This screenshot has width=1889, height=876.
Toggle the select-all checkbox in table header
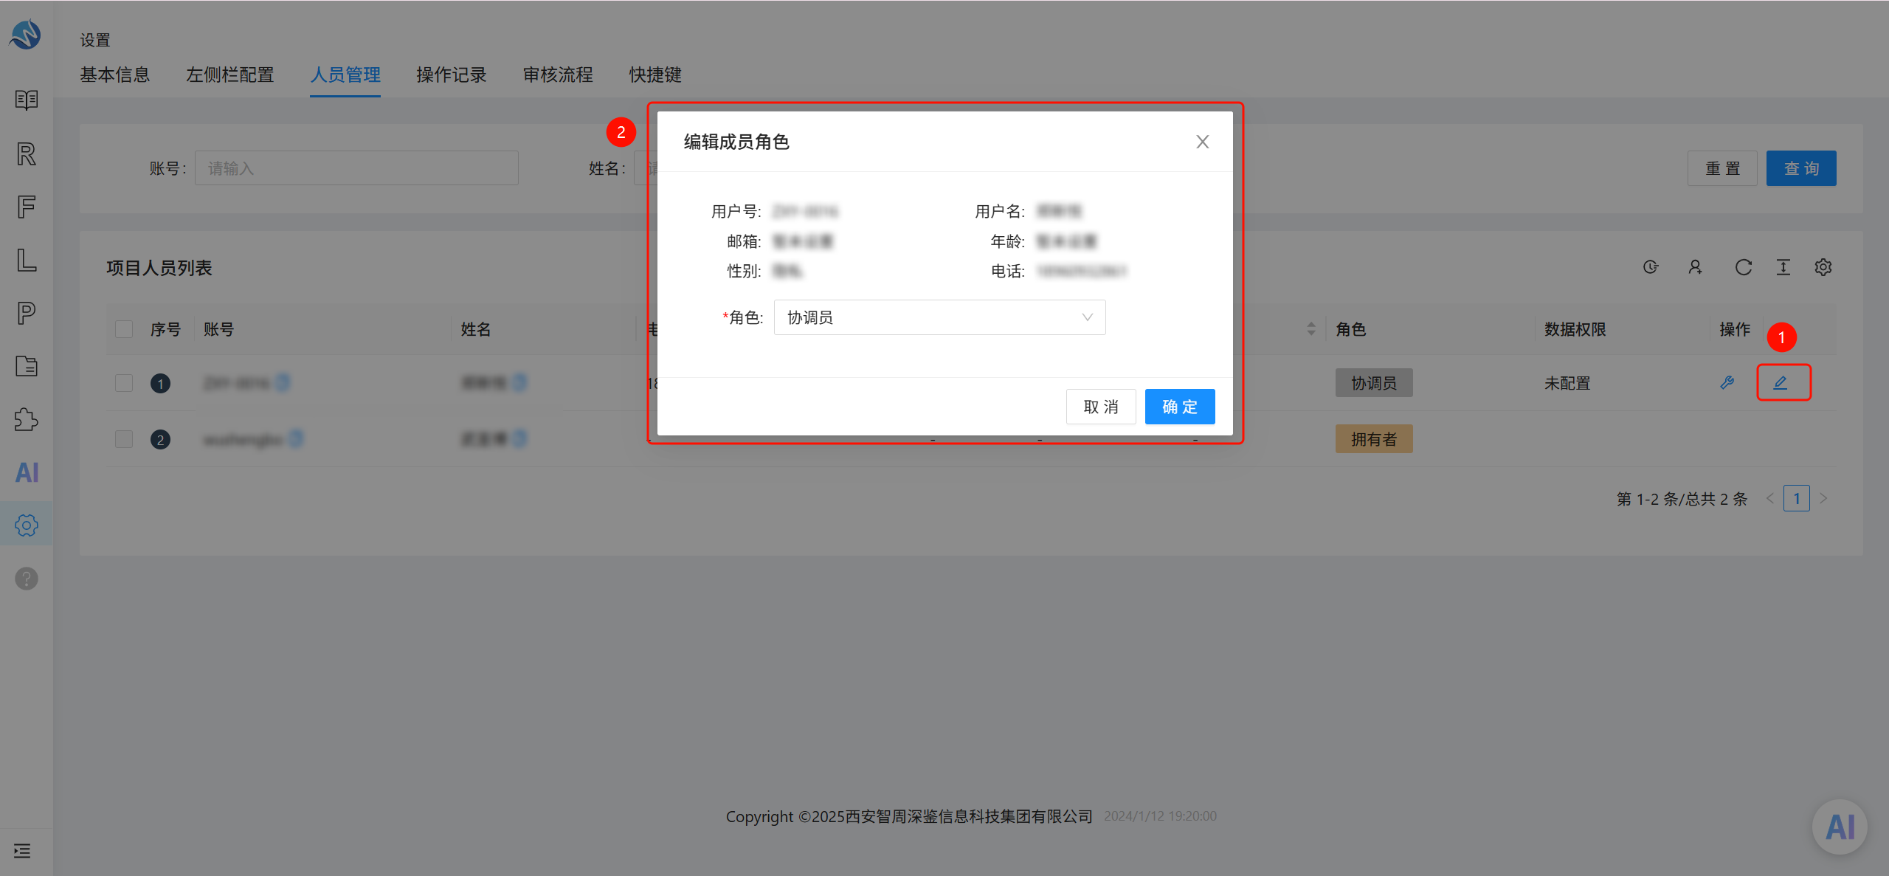coord(124,329)
